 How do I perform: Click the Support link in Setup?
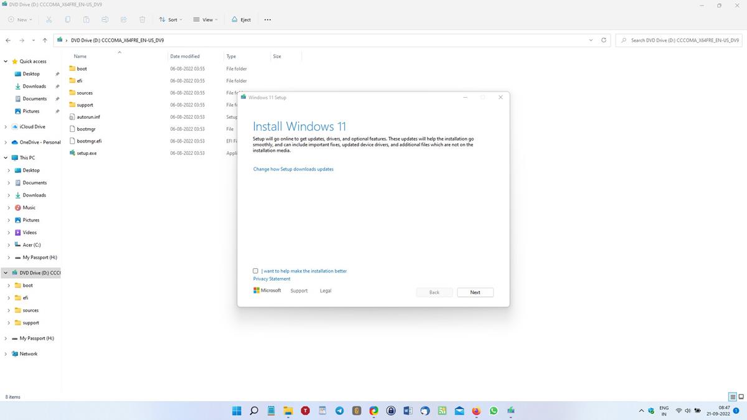tap(299, 291)
